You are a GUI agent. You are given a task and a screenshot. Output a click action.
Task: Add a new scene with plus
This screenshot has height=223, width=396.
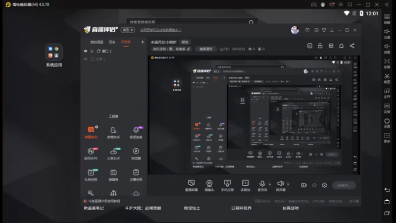tap(143, 42)
